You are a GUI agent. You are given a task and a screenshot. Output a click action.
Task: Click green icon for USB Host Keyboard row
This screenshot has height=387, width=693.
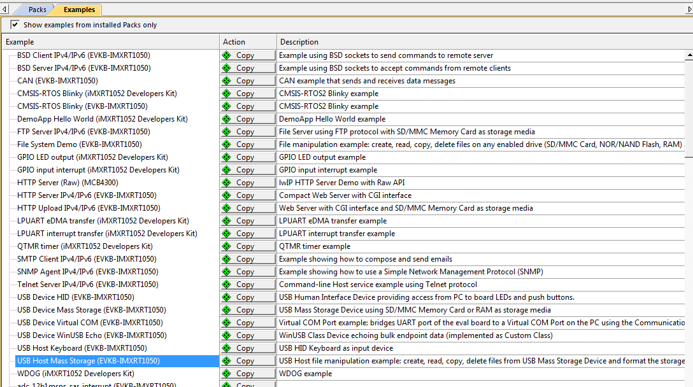[x=227, y=348]
